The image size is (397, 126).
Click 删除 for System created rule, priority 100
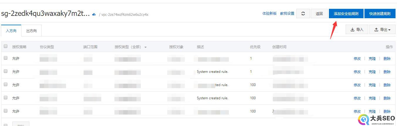point(387,98)
